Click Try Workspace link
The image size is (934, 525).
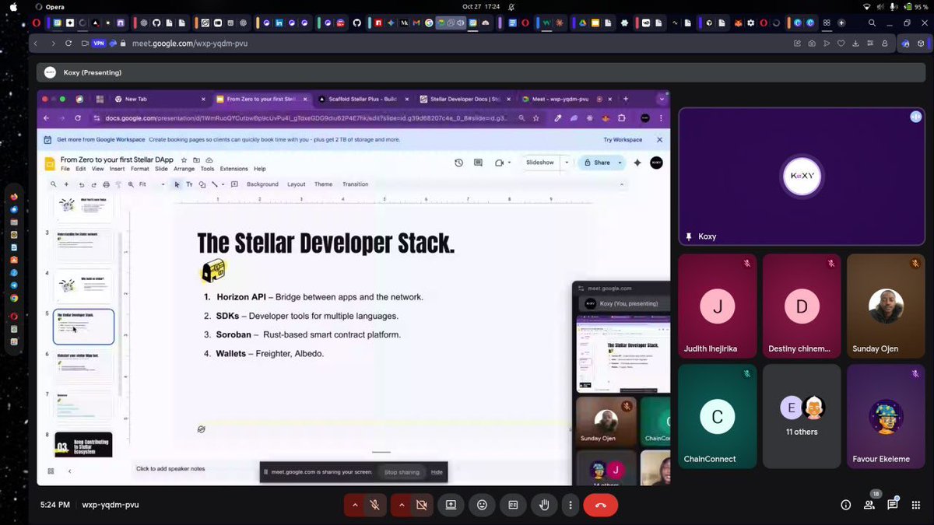[x=623, y=139]
